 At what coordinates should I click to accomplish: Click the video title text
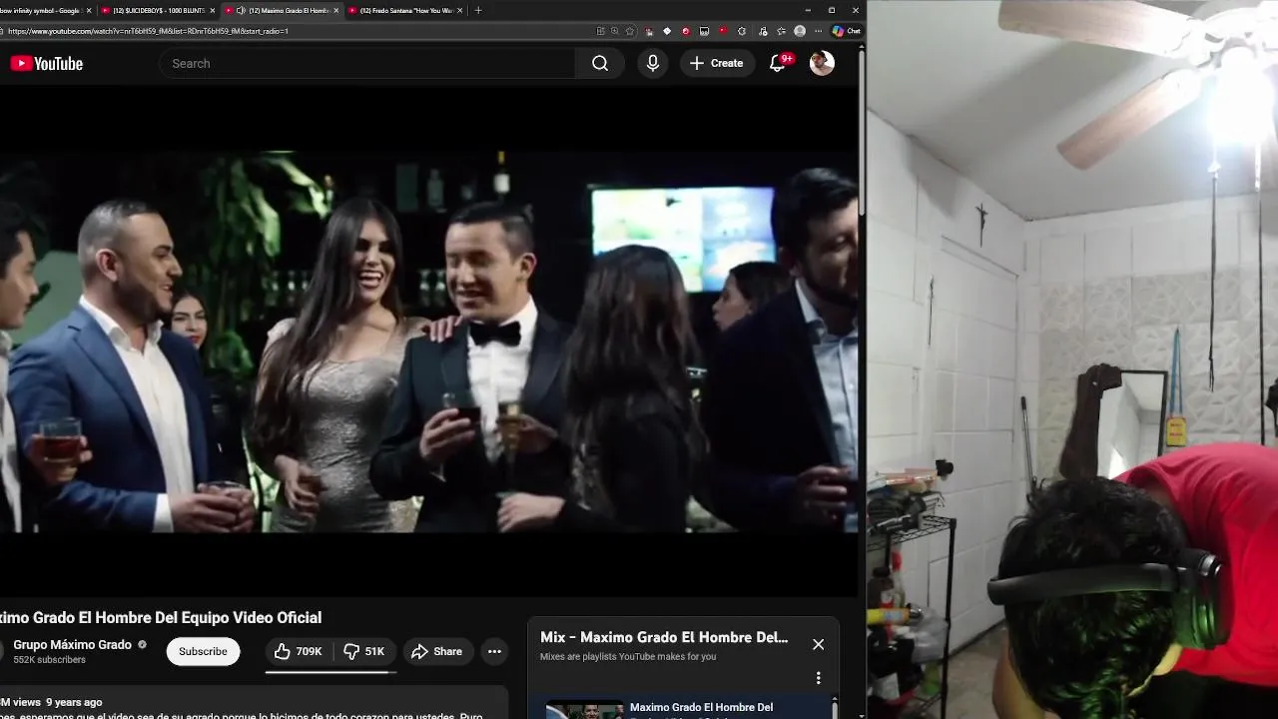[x=161, y=617]
